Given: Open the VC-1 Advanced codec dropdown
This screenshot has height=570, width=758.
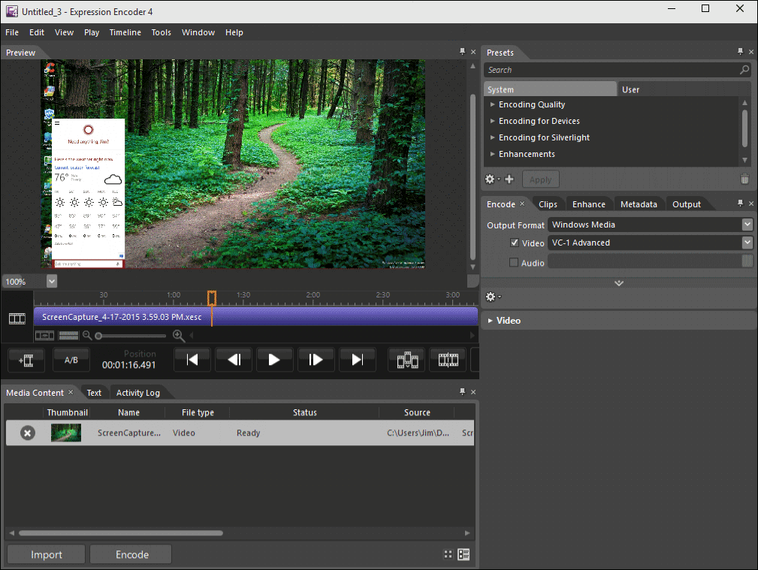Looking at the screenshot, I should pos(747,242).
